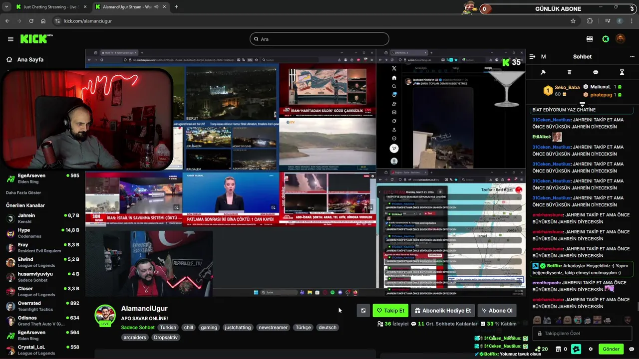The width and height of the screenshot is (639, 359).
Task: Open Crystal_LoL recommended channel
Action: 42,350
